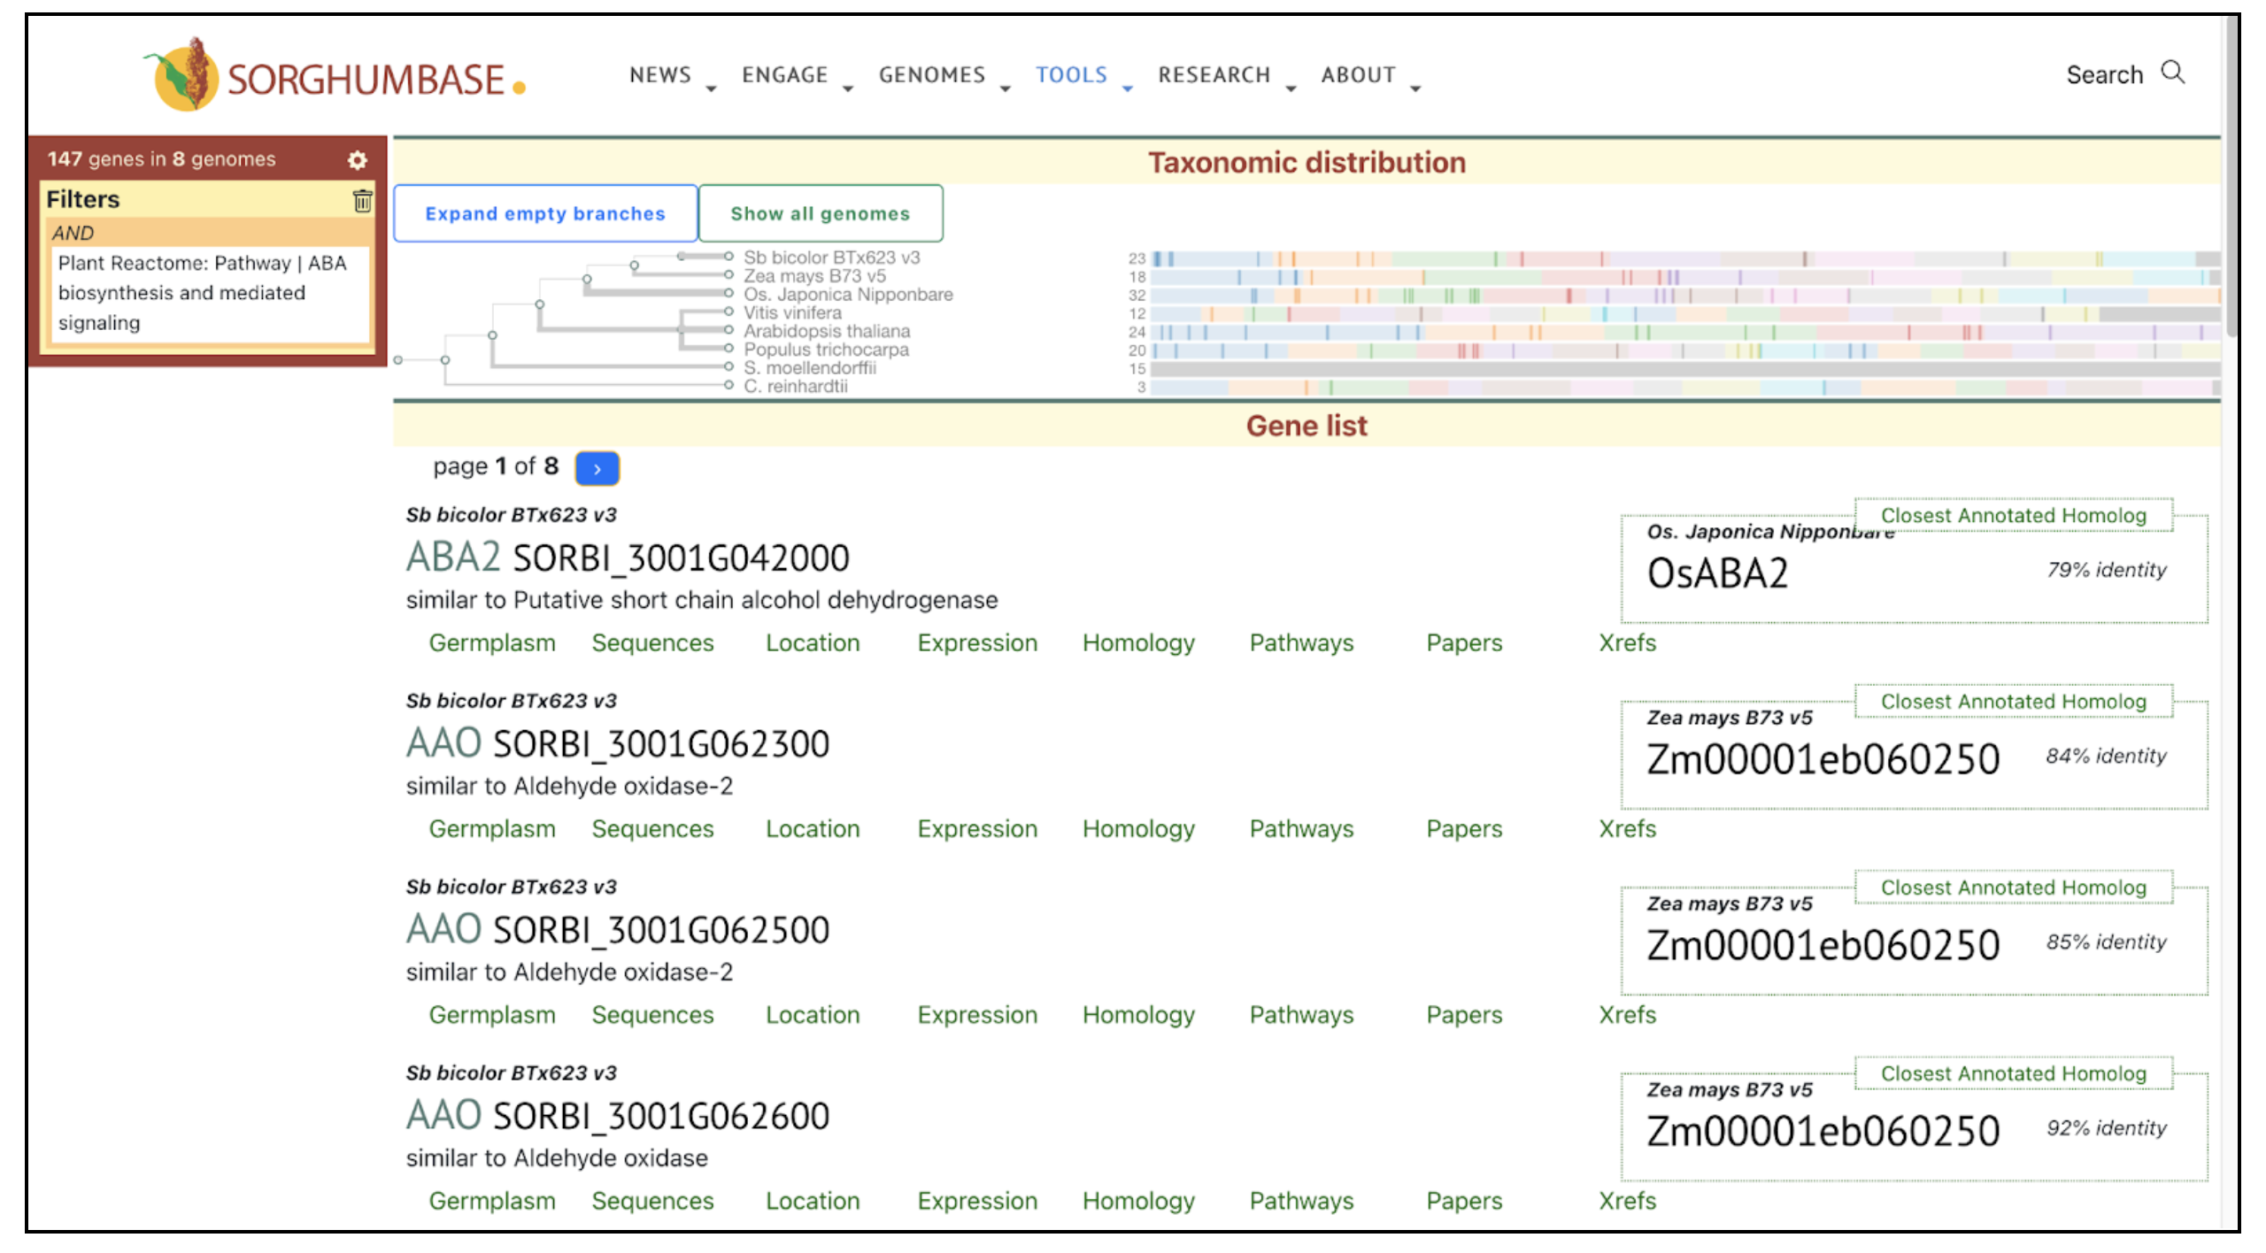The image size is (2266, 1253).
Task: Click the trash icon to clear filters
Action: (x=362, y=201)
